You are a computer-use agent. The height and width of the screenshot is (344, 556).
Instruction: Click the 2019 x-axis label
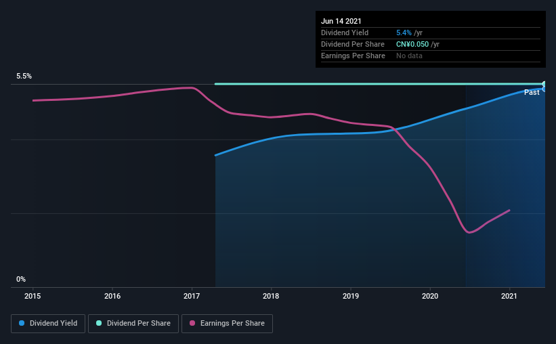point(351,296)
